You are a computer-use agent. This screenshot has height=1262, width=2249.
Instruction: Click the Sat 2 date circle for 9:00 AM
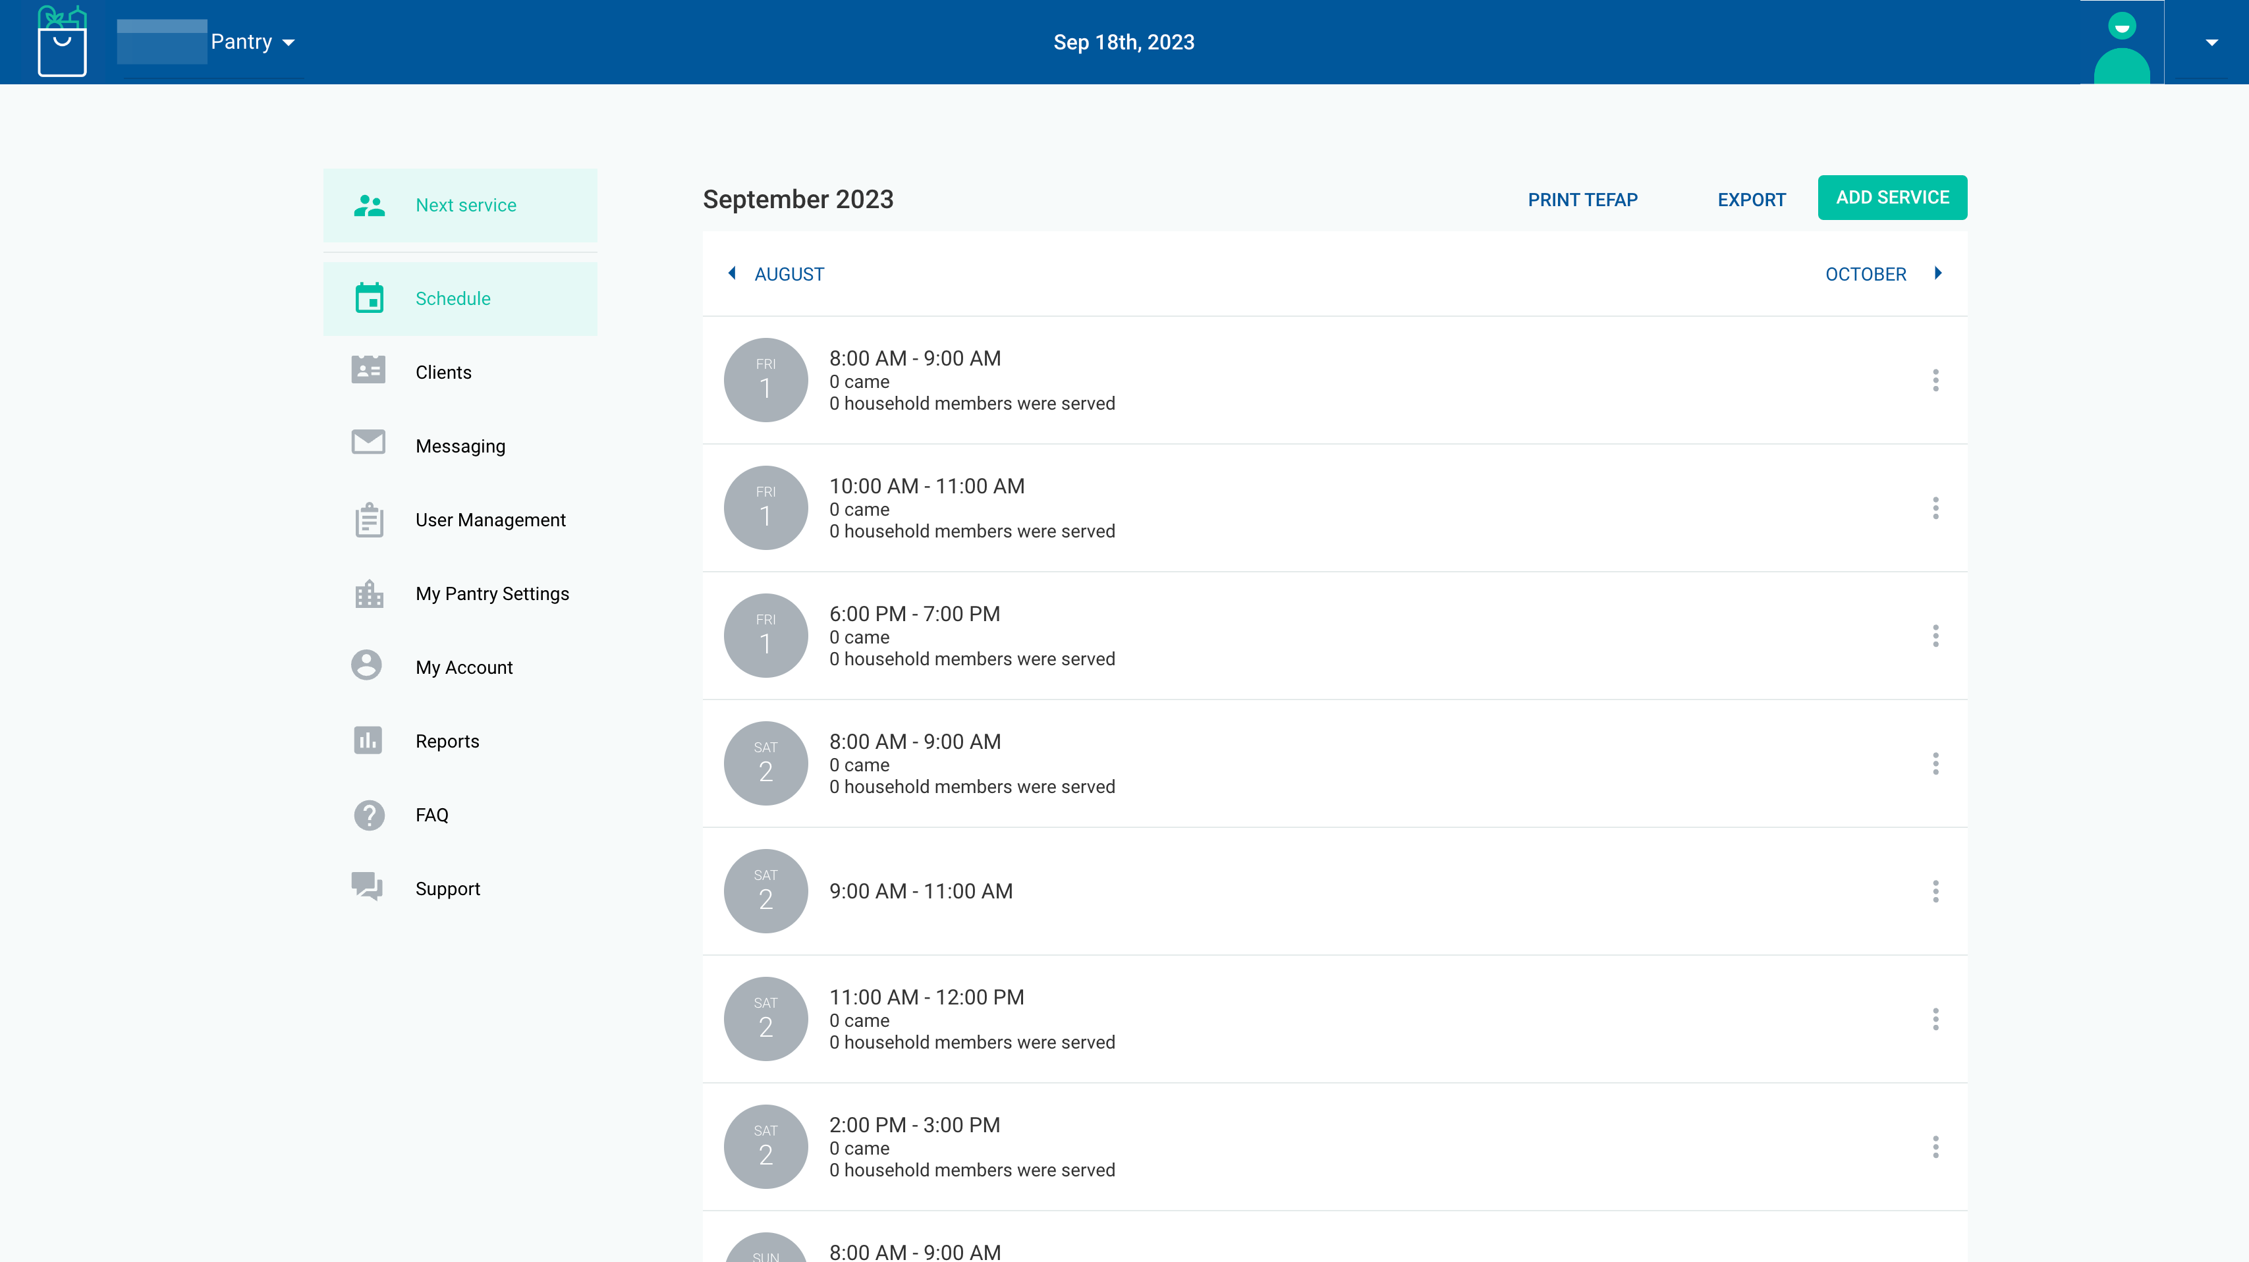point(765,891)
